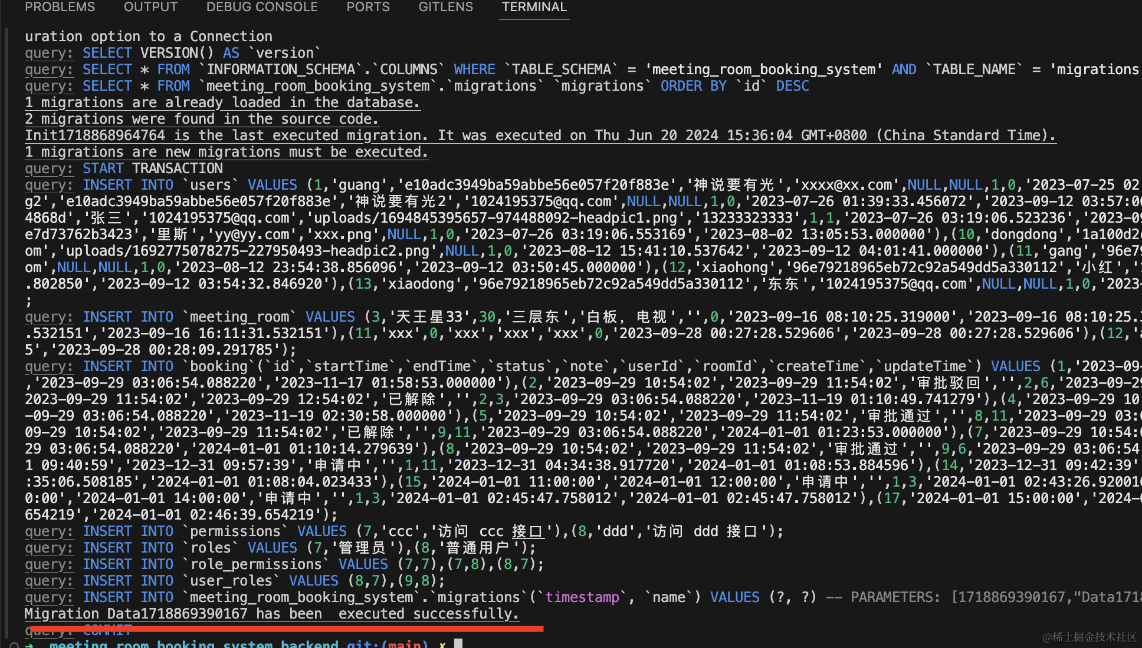Open the PORTS tab
This screenshot has height=648, width=1142.
click(368, 7)
